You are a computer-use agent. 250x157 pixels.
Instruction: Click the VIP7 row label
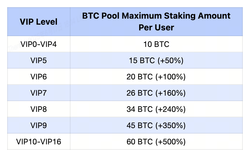(39, 93)
